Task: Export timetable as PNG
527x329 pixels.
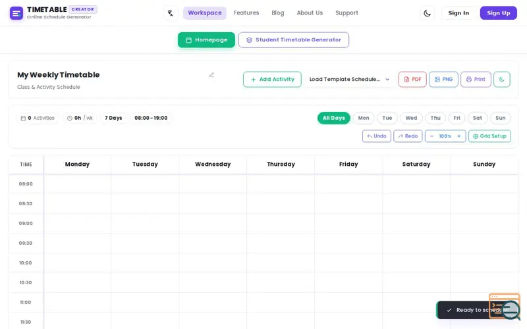Action: pos(443,80)
